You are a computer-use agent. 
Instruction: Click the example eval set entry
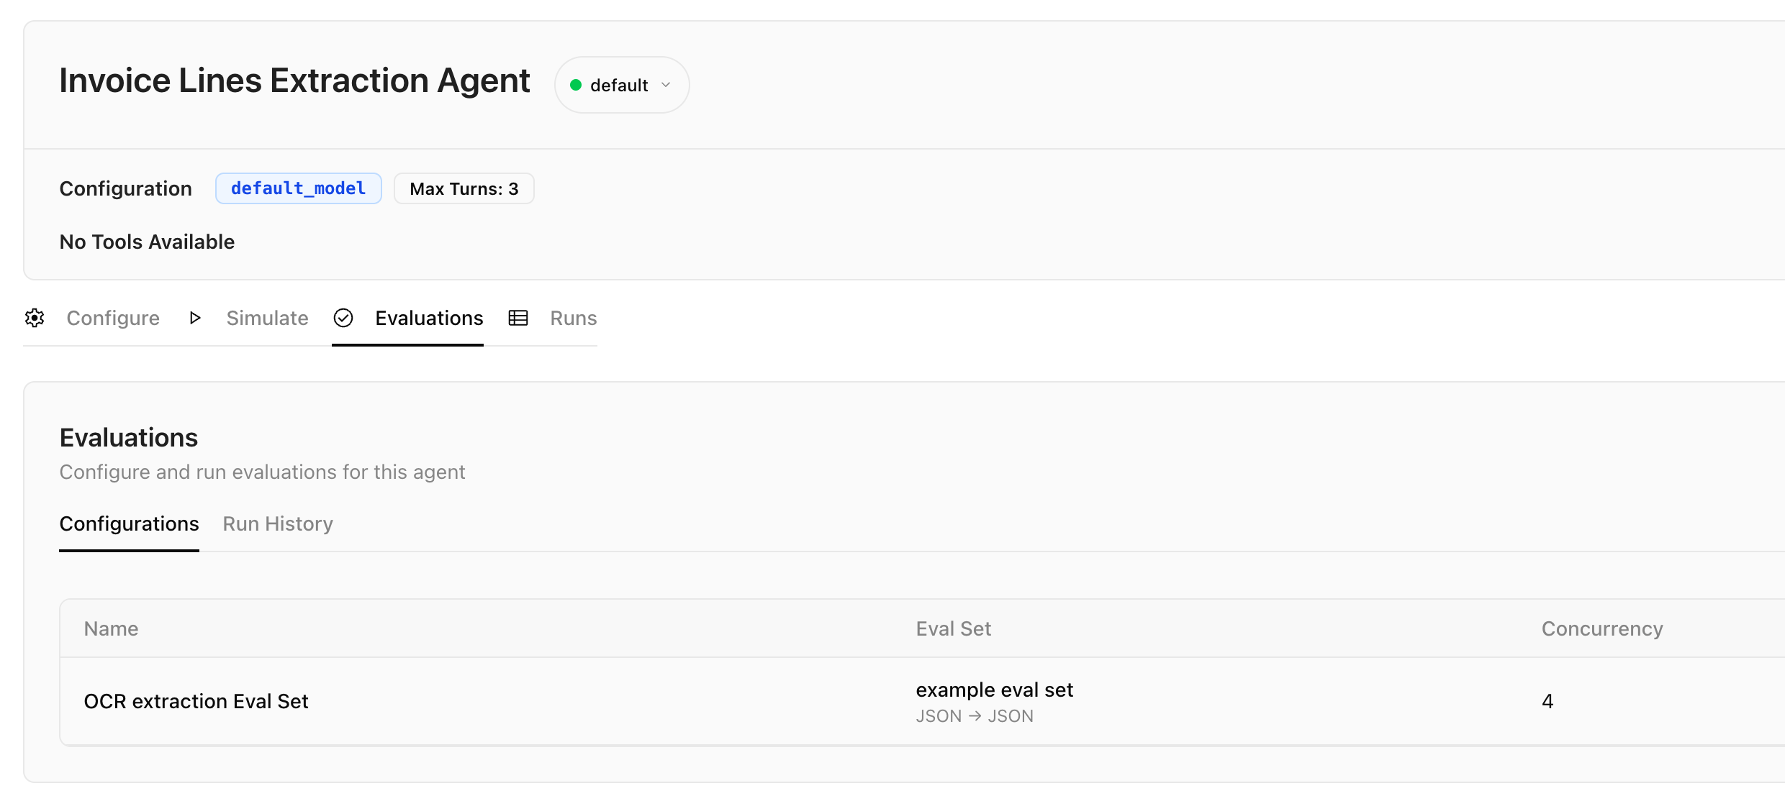coord(994,690)
